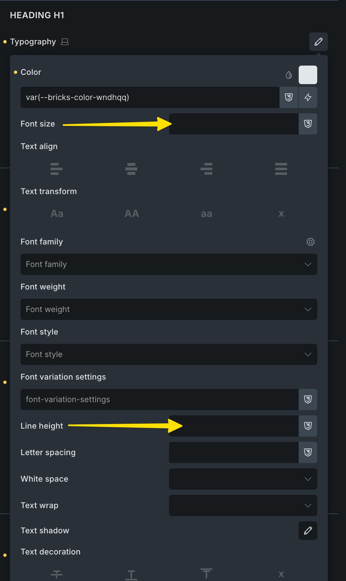Expand the Font weight dropdown
The image size is (346, 581).
click(x=169, y=309)
